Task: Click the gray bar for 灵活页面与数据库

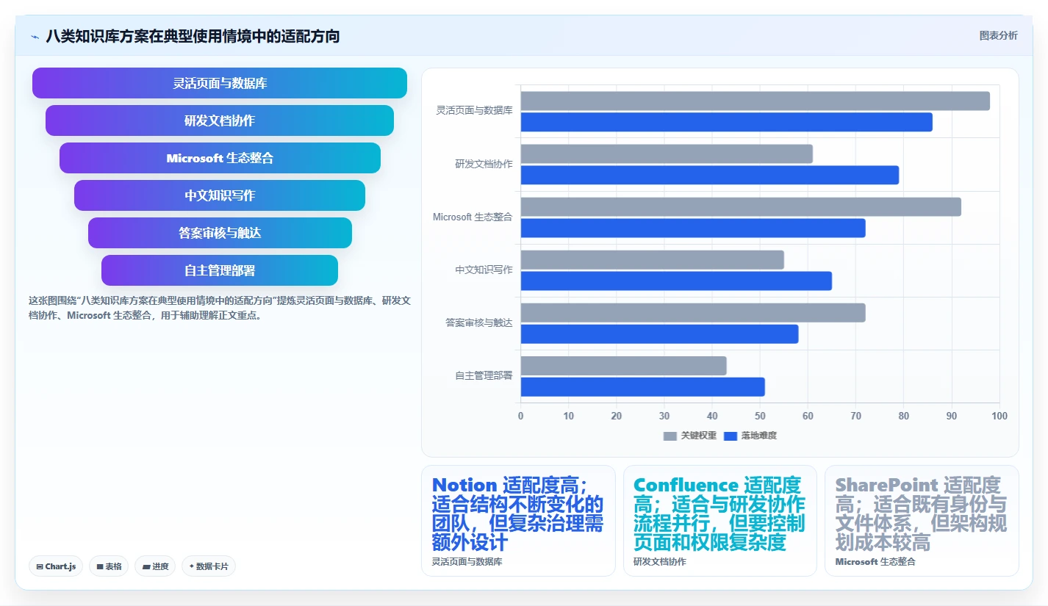Action: tap(756, 101)
